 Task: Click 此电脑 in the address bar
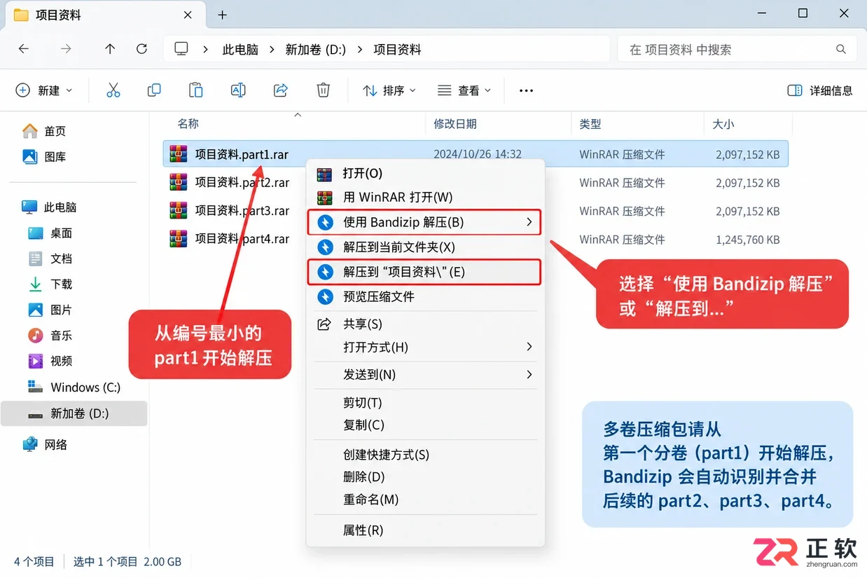(x=240, y=49)
